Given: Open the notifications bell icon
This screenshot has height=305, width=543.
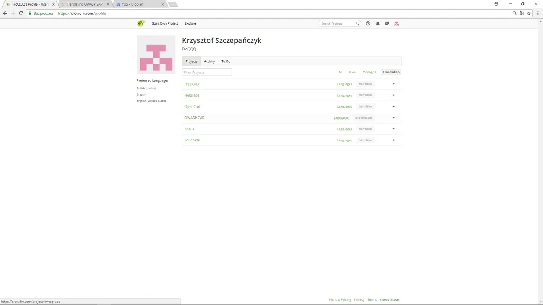Looking at the screenshot, I should (378, 23).
